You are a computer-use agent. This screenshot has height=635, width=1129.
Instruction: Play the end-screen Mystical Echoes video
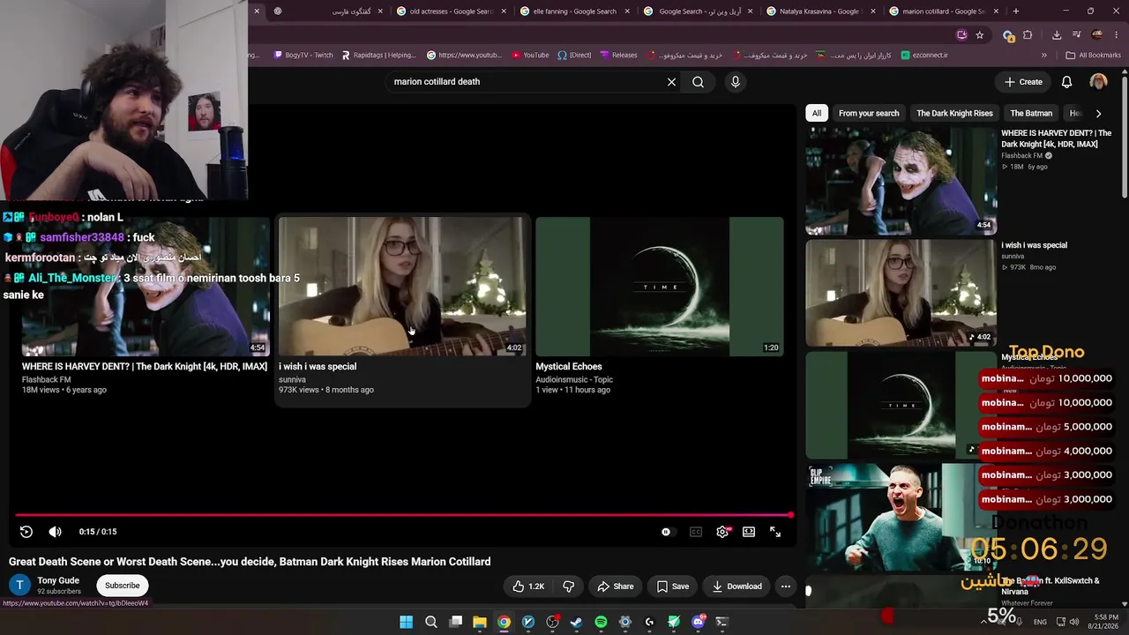659,287
